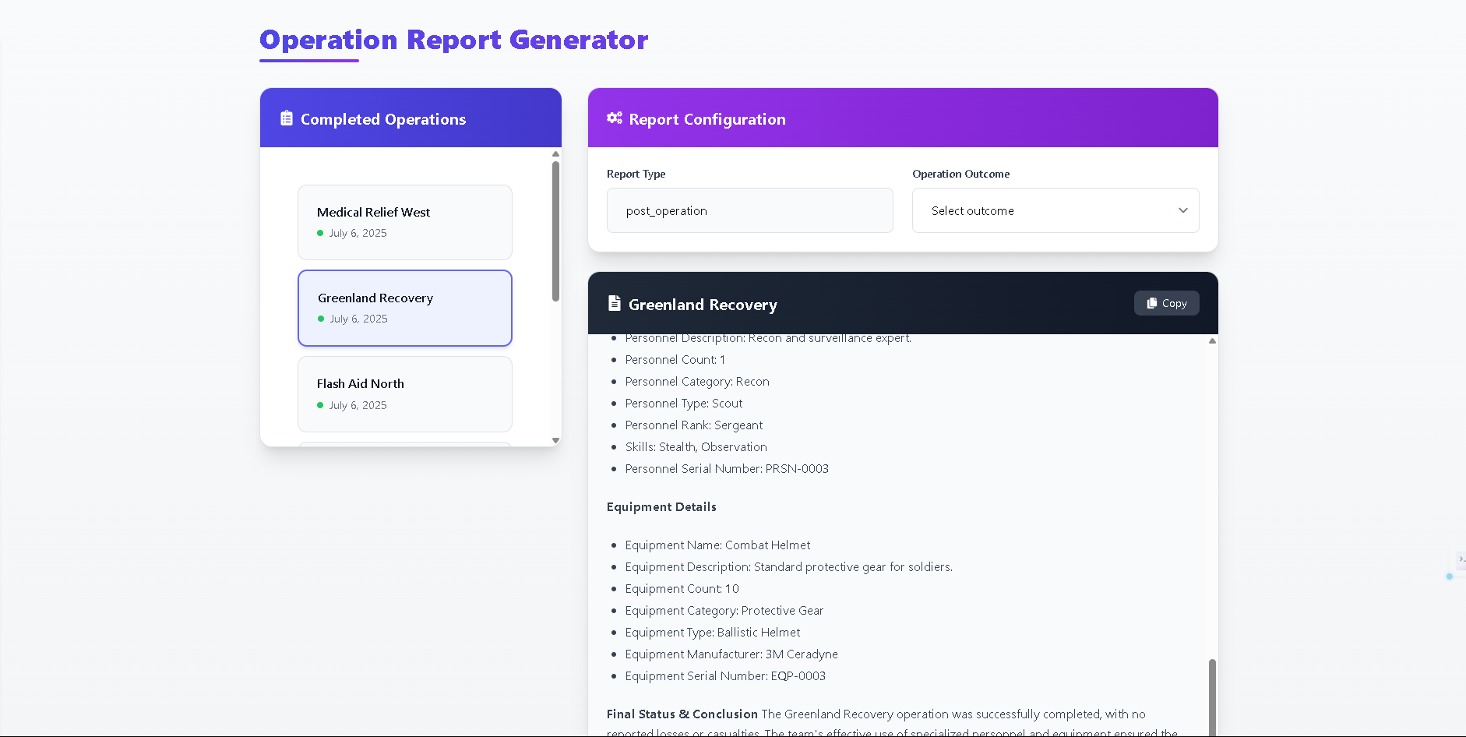Click the Completed Operations header text
This screenshot has height=737, width=1466.
(383, 119)
